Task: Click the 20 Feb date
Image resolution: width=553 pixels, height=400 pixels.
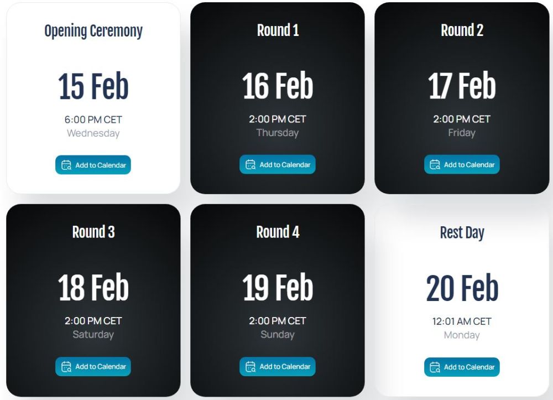Action: tap(462, 289)
